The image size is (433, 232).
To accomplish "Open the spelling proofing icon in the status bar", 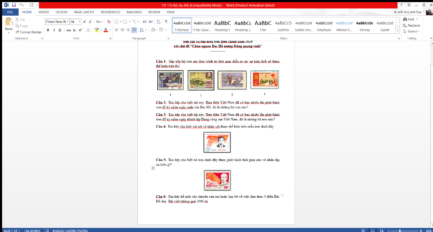I will pyautogui.click(x=47, y=230).
